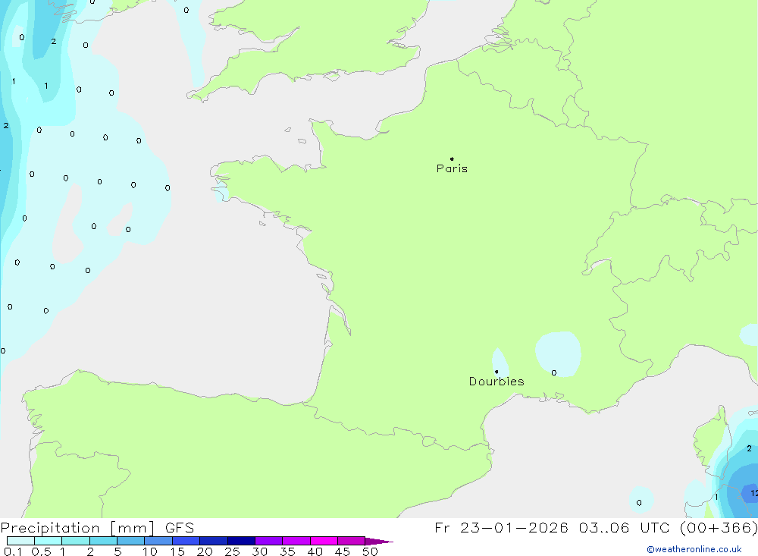Select the 2 mm cyan legend swatch
Image resolution: width=758 pixels, height=556 pixels.
[x=103, y=541]
